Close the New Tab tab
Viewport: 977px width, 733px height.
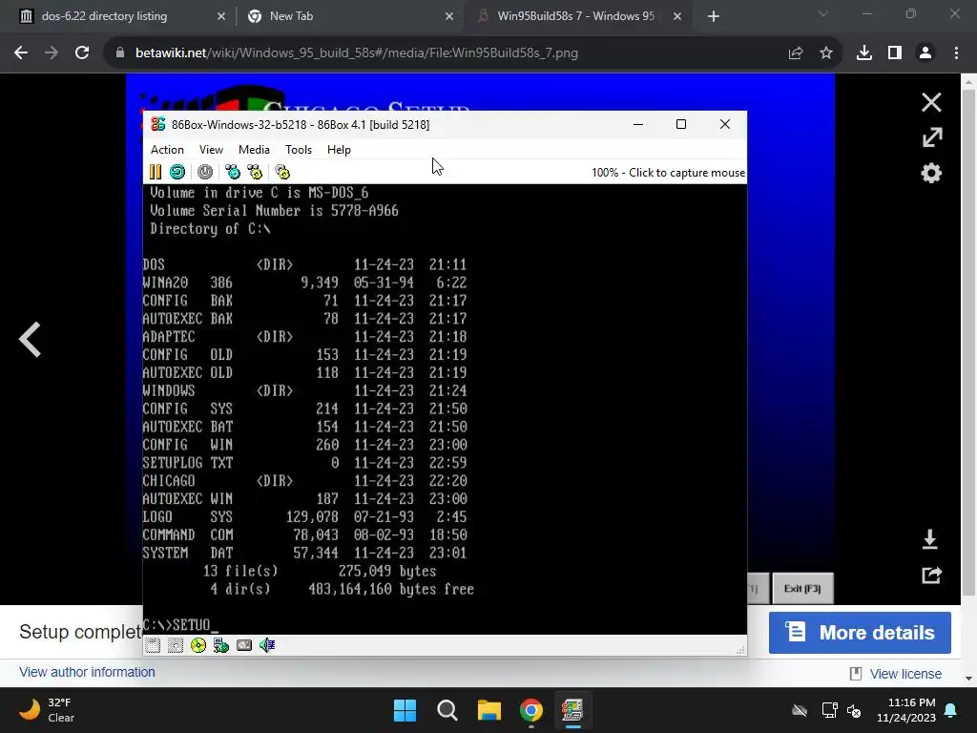pyautogui.click(x=449, y=16)
